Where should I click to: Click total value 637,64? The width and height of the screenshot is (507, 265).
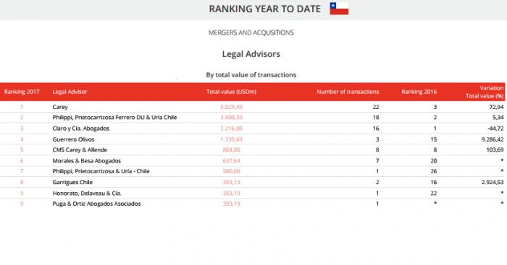pos(231,161)
